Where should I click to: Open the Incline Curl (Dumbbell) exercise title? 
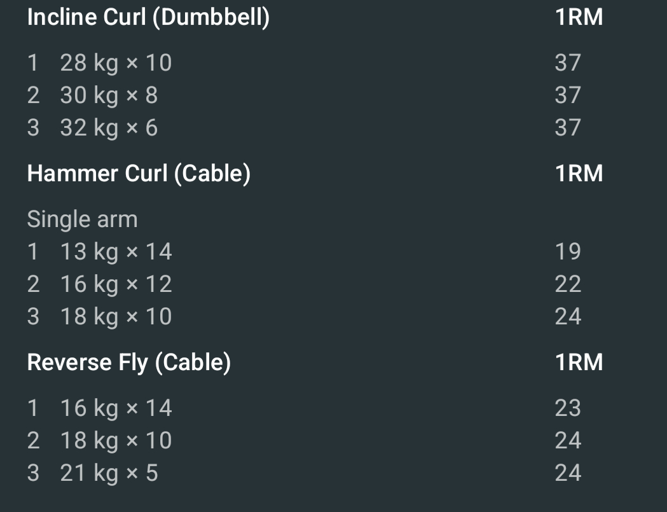(148, 17)
